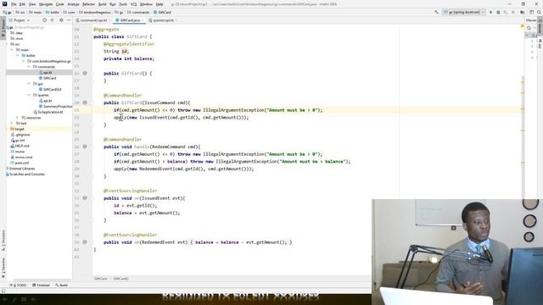
Task: Open the Help menu
Action: 160,4
